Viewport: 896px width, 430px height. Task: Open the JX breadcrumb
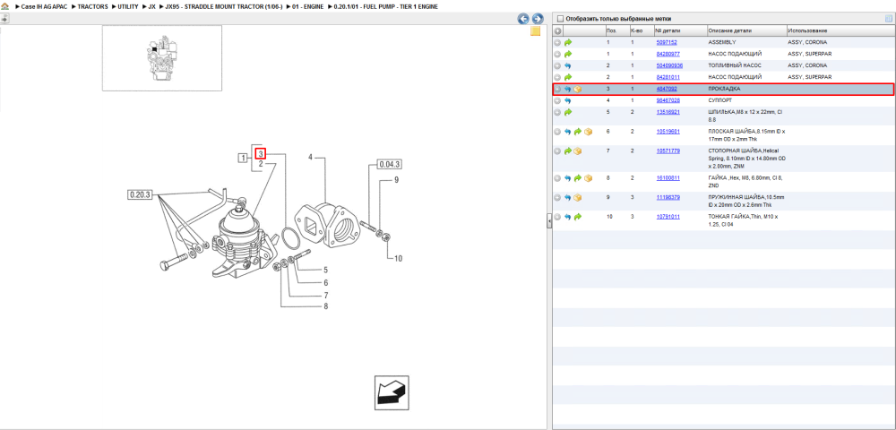point(151,6)
